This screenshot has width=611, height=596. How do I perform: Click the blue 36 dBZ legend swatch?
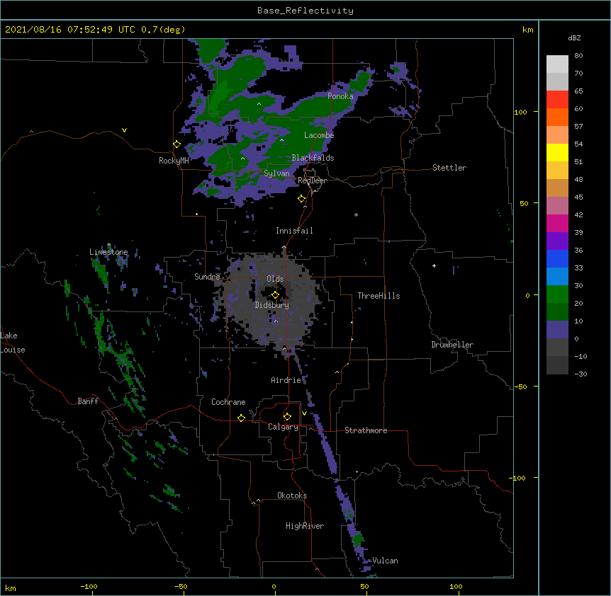pos(557,258)
